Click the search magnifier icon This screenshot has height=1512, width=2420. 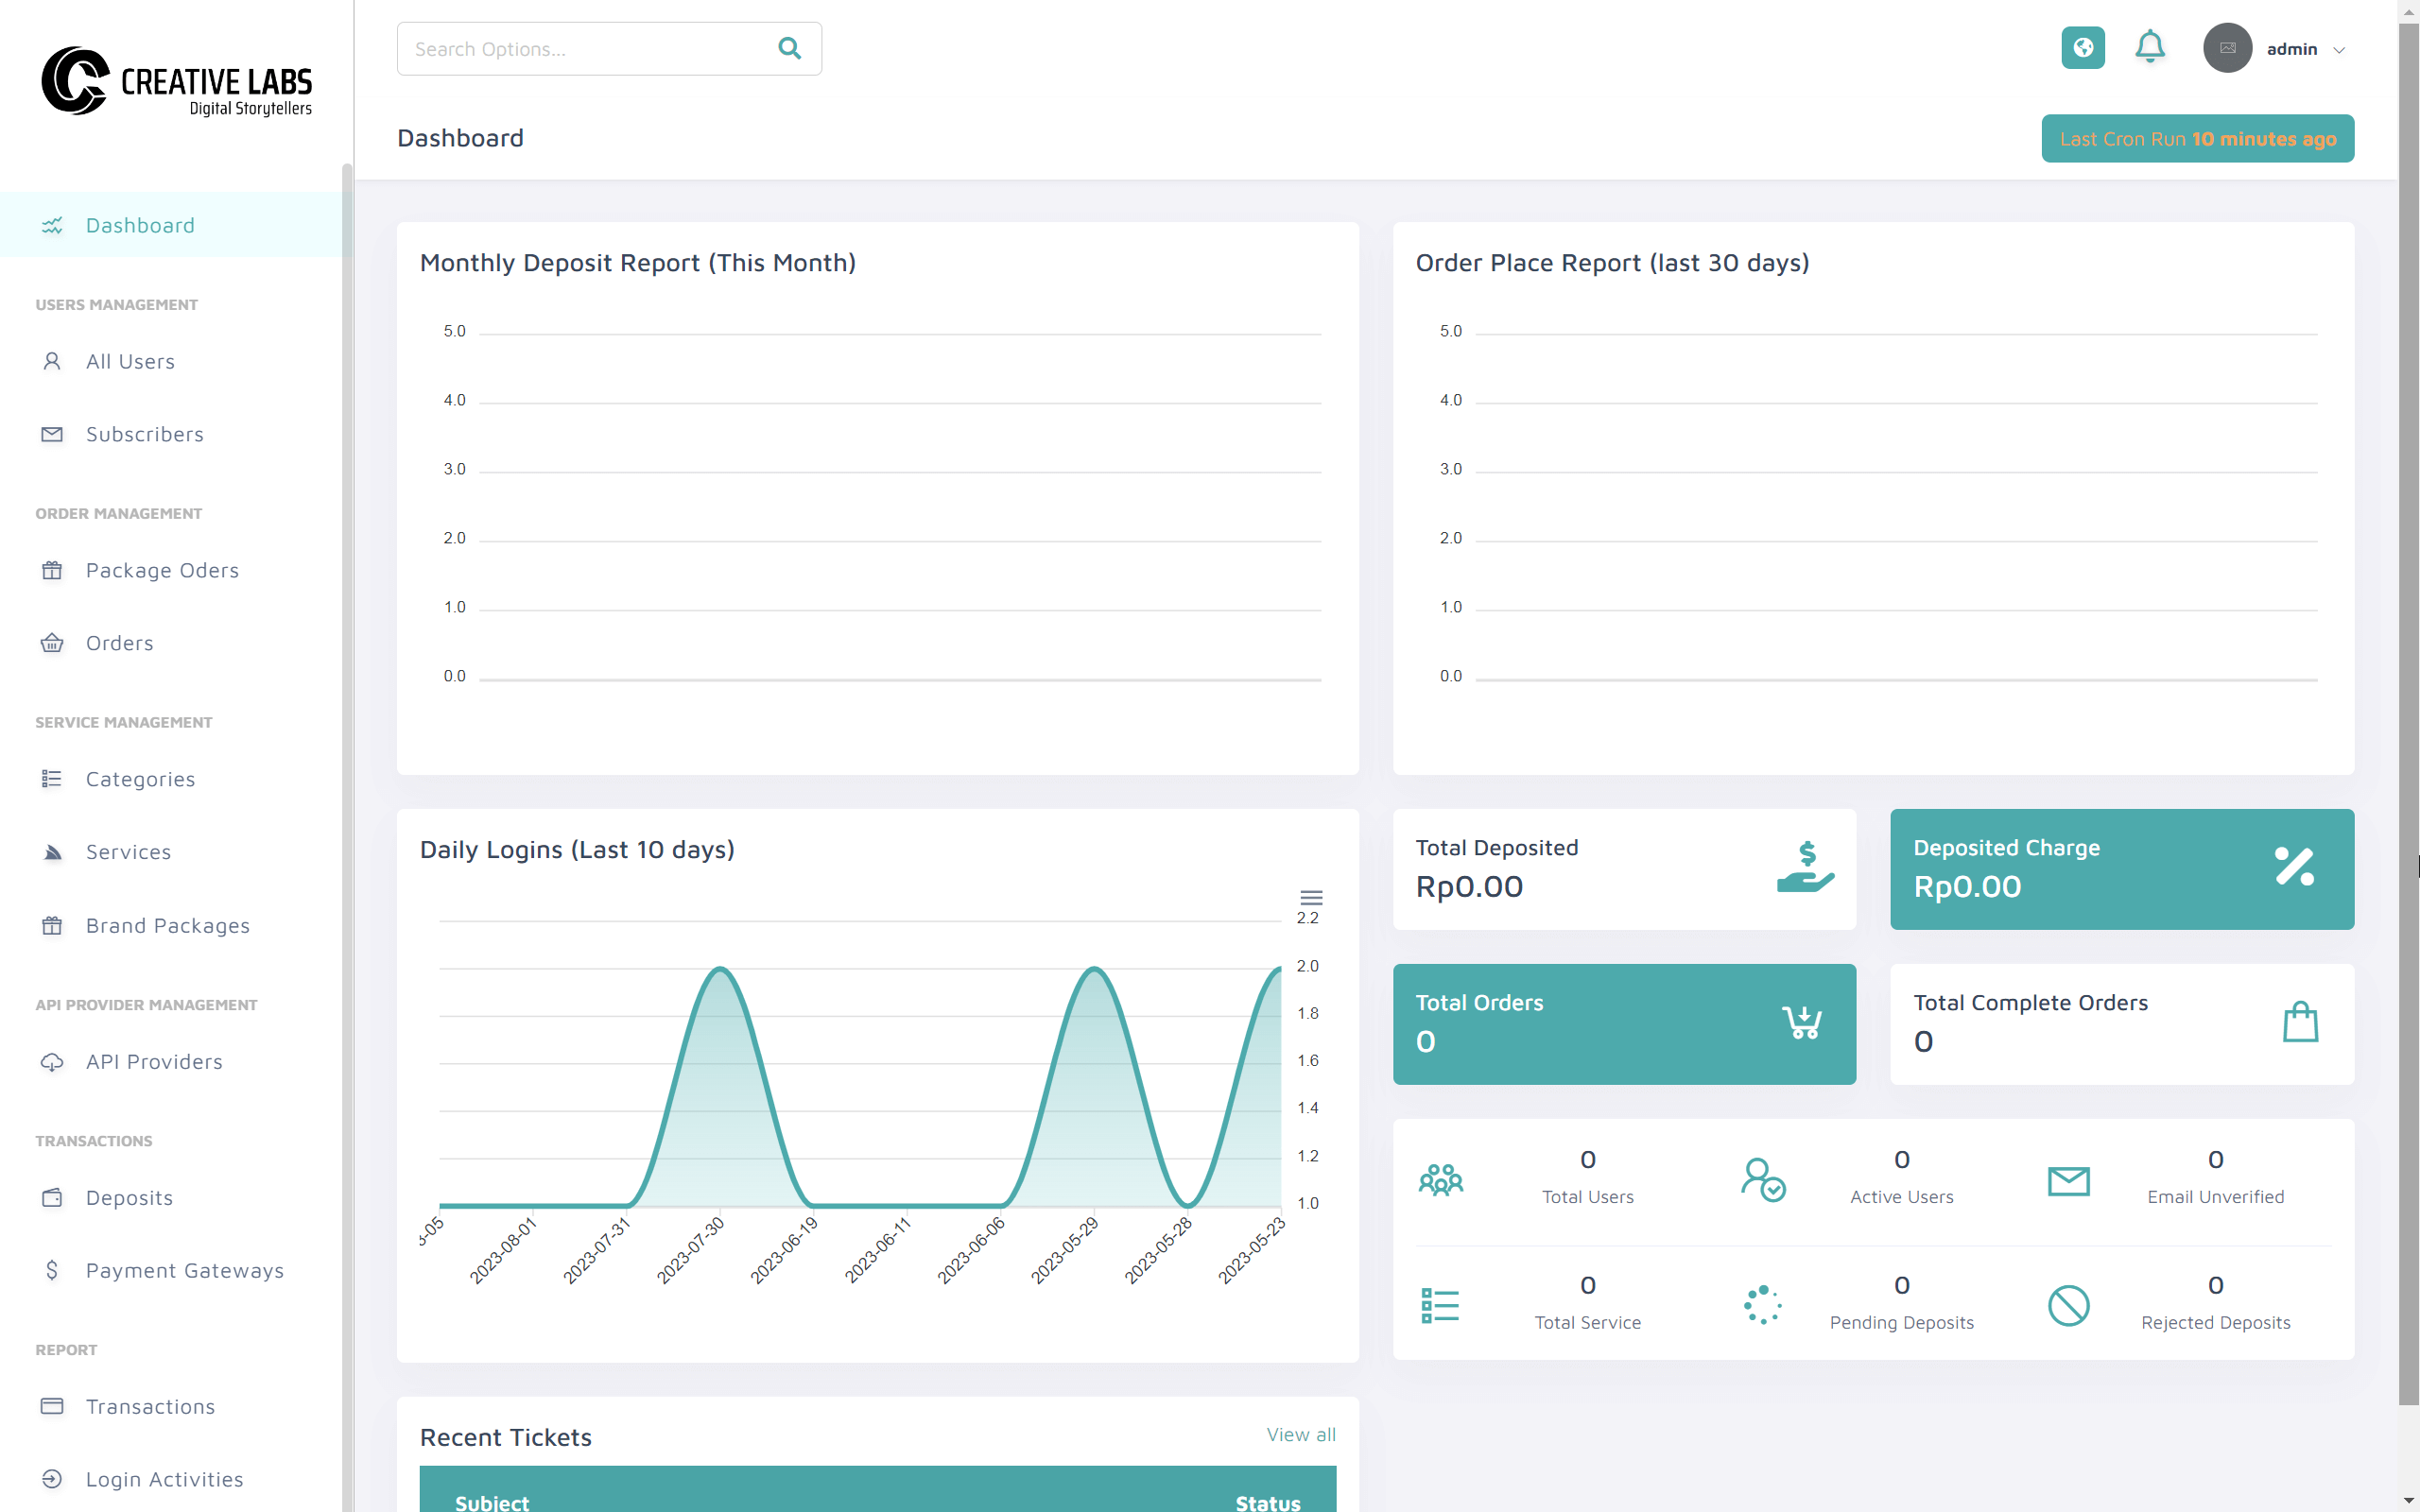pos(789,47)
